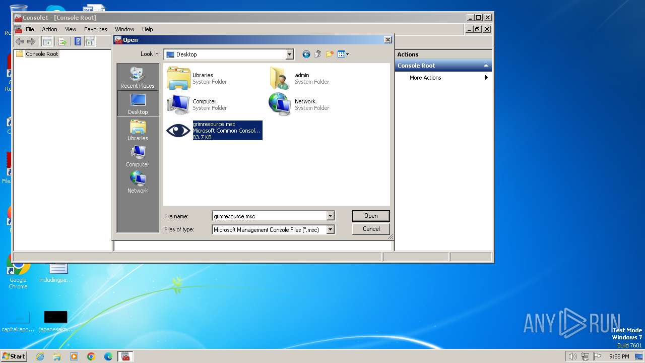Screen dimensions: 645x363
Task: Open the Action menu
Action: click(x=49, y=29)
